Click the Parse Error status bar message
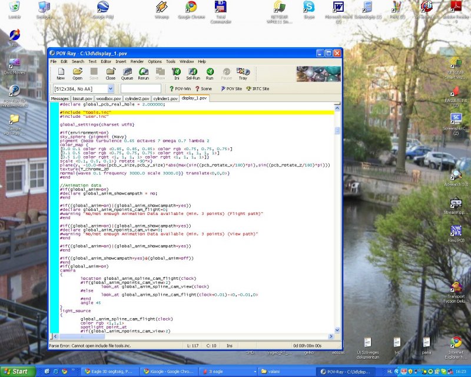The height and width of the screenshot is (377, 471). coord(90,346)
